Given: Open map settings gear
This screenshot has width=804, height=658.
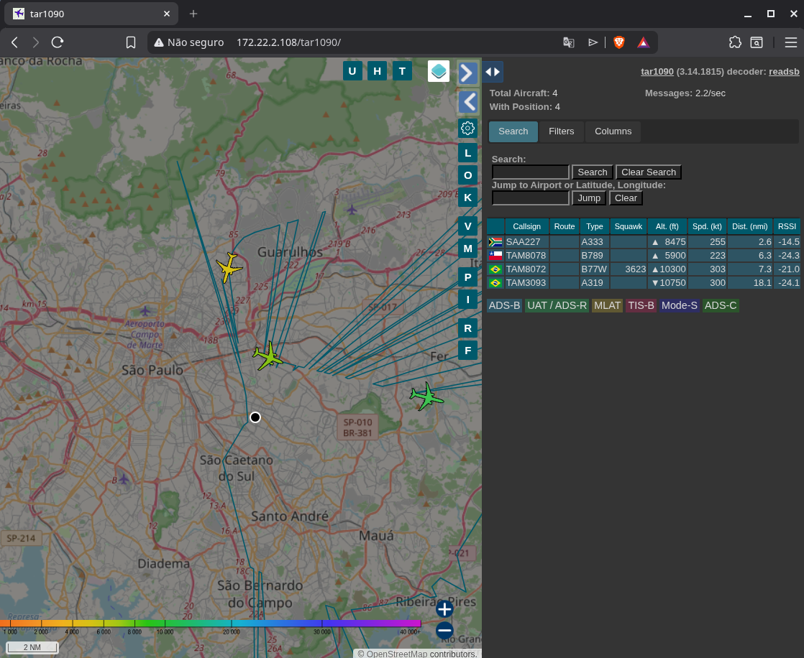Looking at the screenshot, I should pos(467,128).
